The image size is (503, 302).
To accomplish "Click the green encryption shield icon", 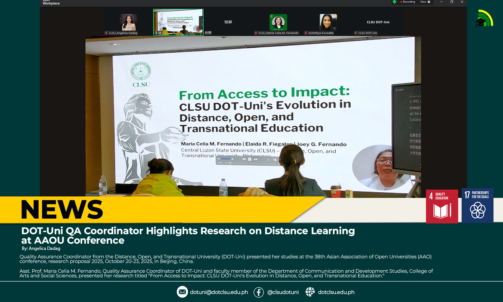I will pos(394,2).
